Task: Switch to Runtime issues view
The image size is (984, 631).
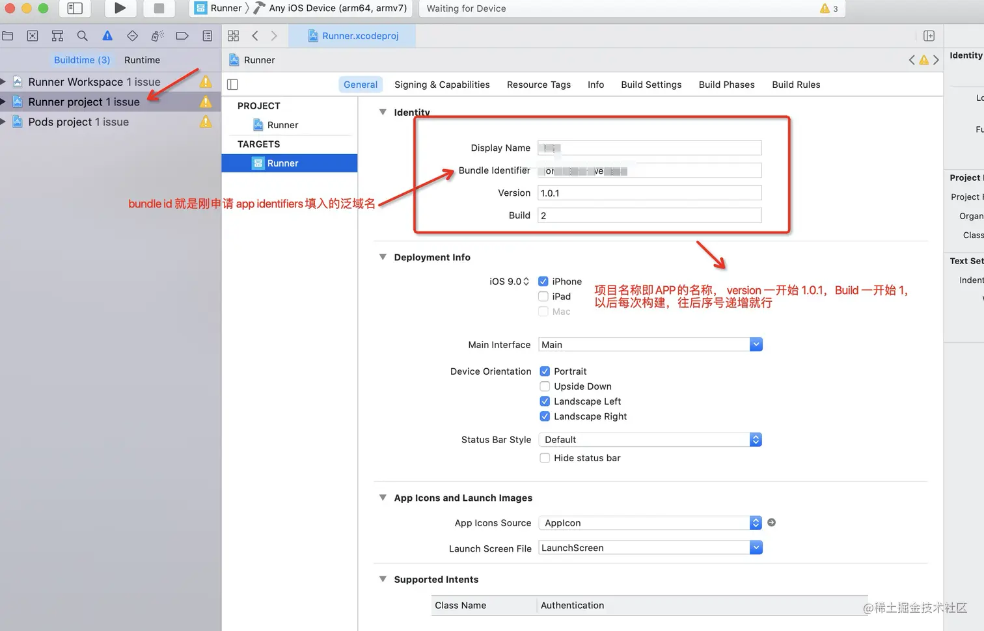Action: pos(142,60)
